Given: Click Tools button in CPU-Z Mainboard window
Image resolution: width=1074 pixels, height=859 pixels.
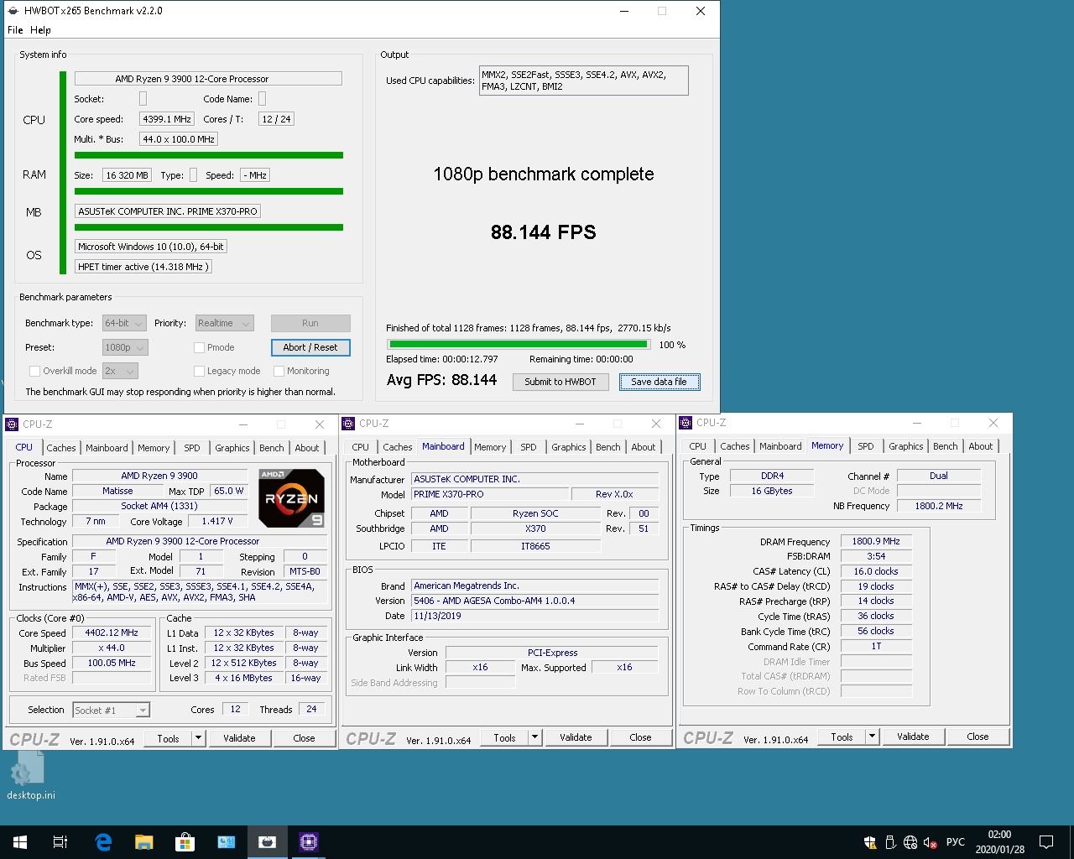Looking at the screenshot, I should pos(504,737).
